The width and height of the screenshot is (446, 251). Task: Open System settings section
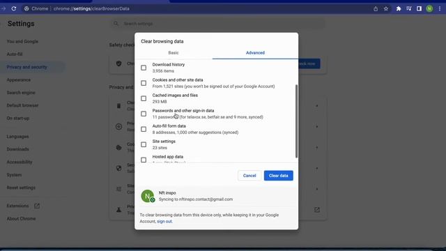coord(14,175)
